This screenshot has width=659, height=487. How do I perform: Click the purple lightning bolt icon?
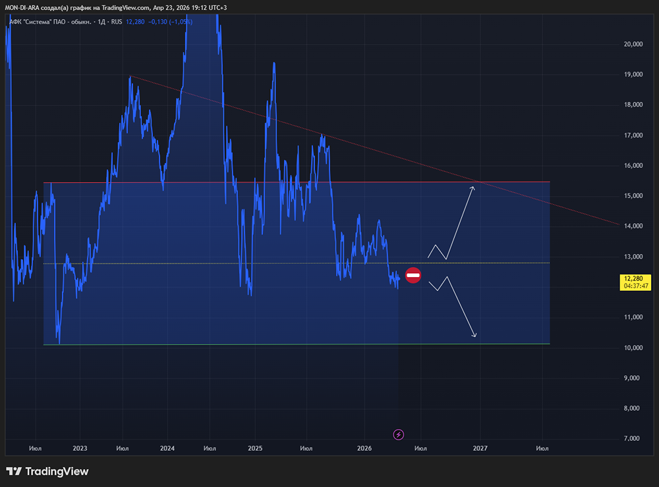click(399, 434)
